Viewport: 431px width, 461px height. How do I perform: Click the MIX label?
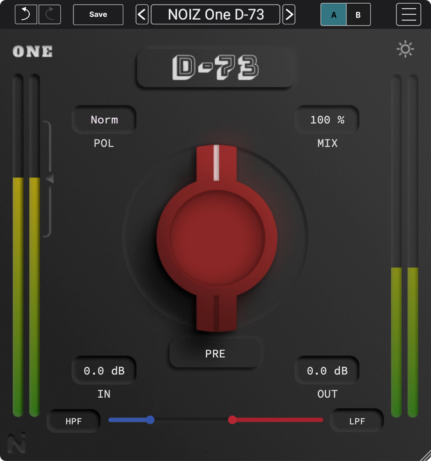[327, 143]
